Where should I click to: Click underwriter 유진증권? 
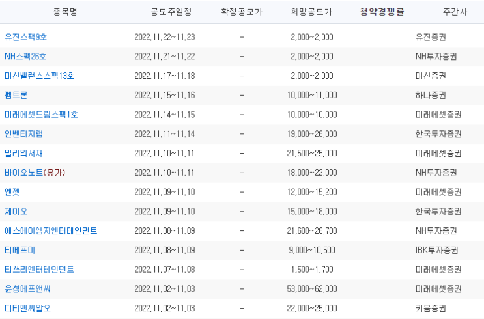[431, 37]
